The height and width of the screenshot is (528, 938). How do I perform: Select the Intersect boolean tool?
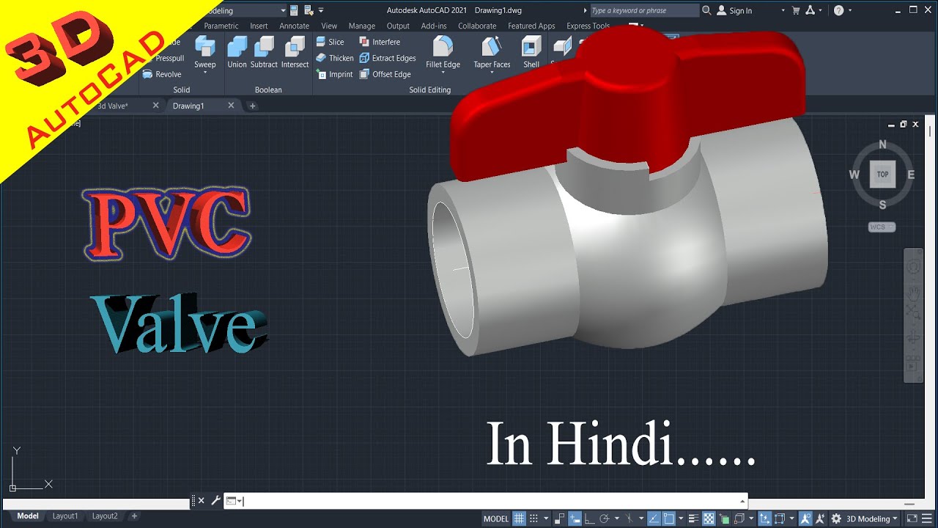coord(295,53)
